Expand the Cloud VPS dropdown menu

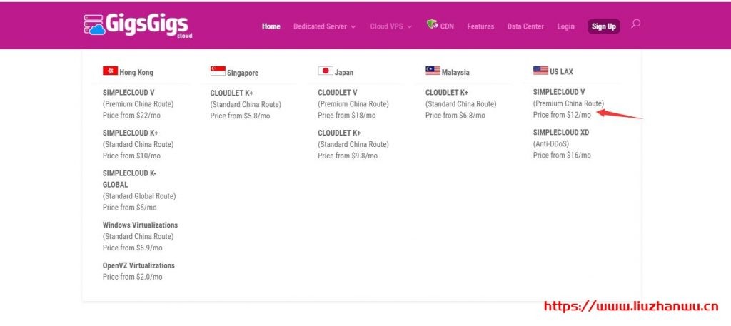390,26
